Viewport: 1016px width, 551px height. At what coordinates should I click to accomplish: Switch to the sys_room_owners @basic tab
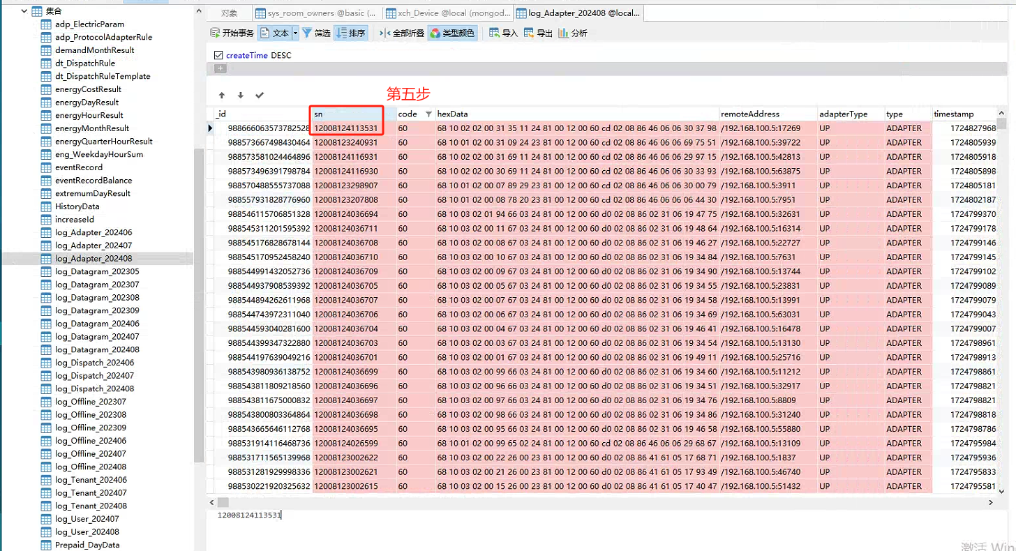click(316, 13)
